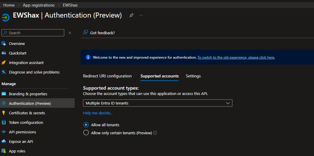
Task: Click info icon next to certain tenants option
Action: 155,133
